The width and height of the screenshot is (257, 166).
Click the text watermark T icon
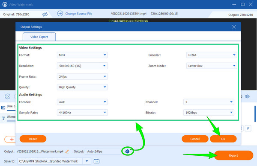pos(3,118)
